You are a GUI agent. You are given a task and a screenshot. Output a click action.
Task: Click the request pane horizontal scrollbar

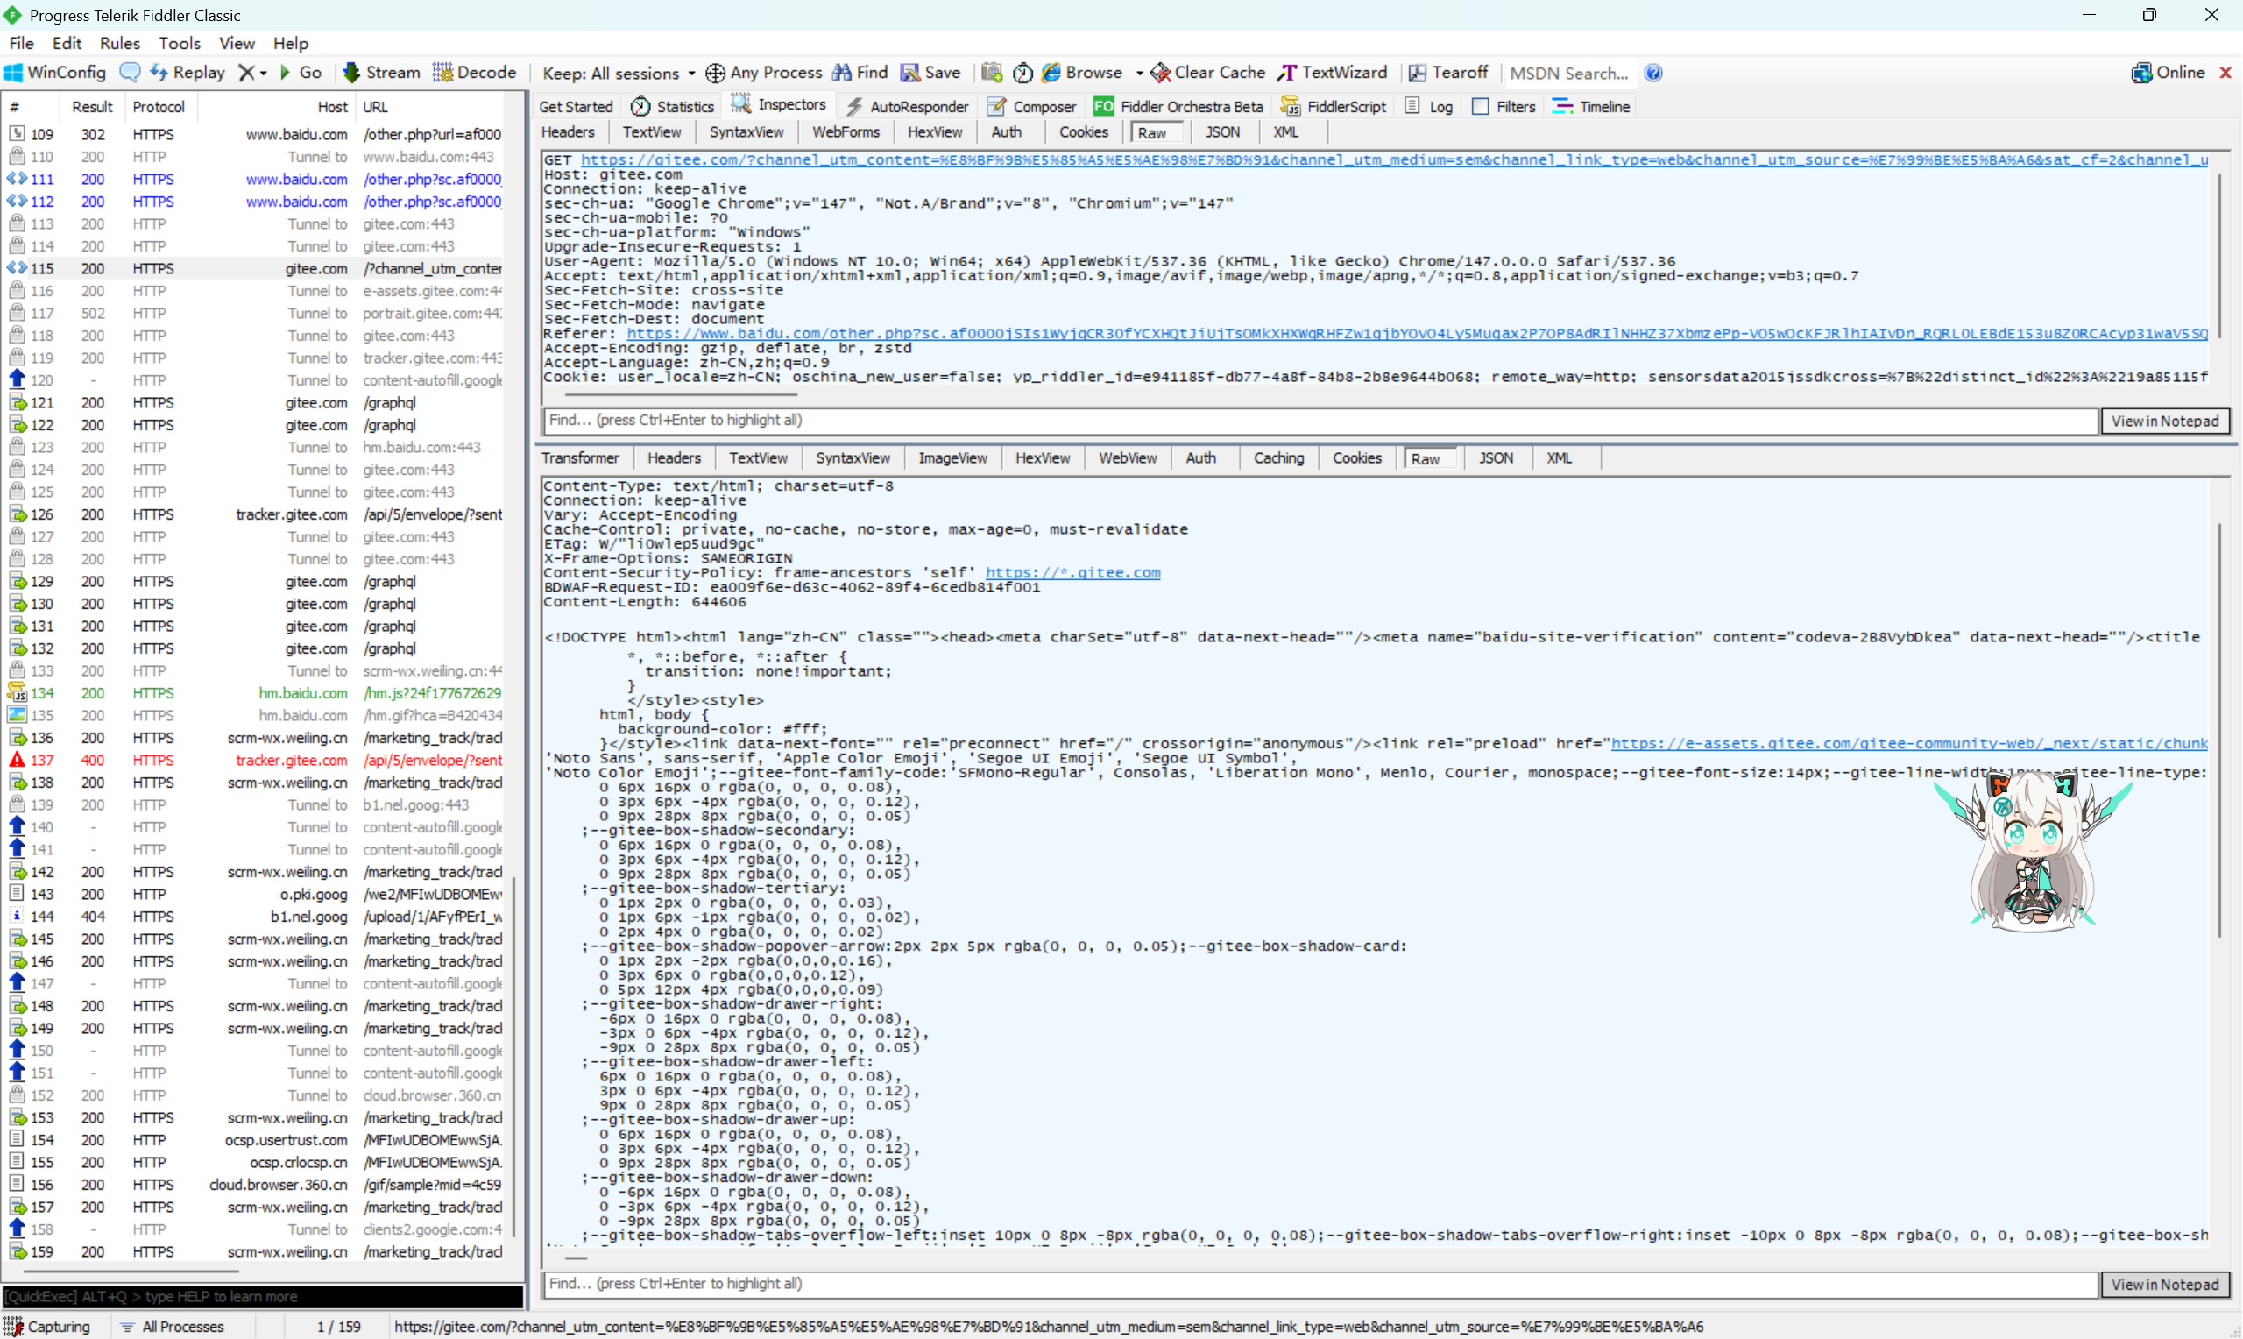click(681, 394)
